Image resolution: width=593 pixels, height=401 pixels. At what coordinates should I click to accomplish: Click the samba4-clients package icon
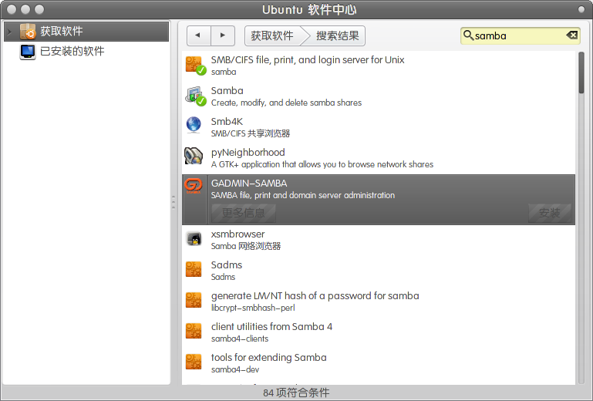[194, 331]
